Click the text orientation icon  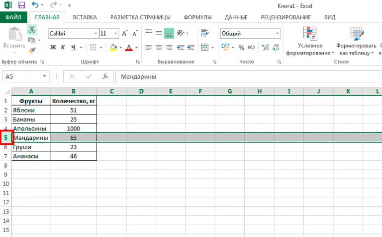pos(181,33)
